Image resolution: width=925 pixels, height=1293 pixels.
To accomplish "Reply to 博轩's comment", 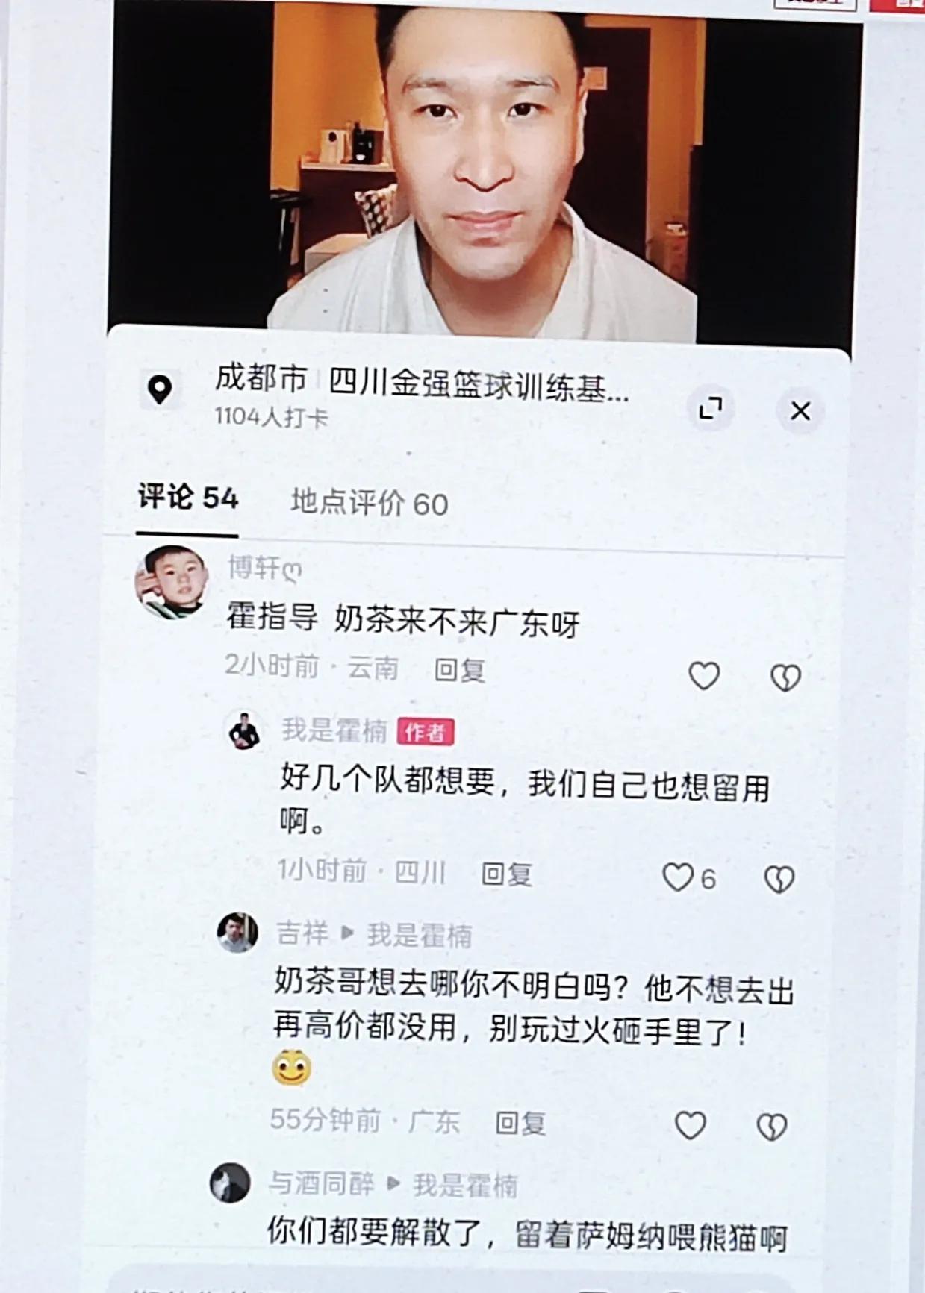I will pyautogui.click(x=460, y=669).
